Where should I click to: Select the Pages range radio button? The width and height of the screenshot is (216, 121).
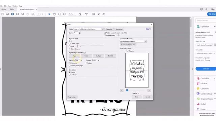click(x=70, y=46)
